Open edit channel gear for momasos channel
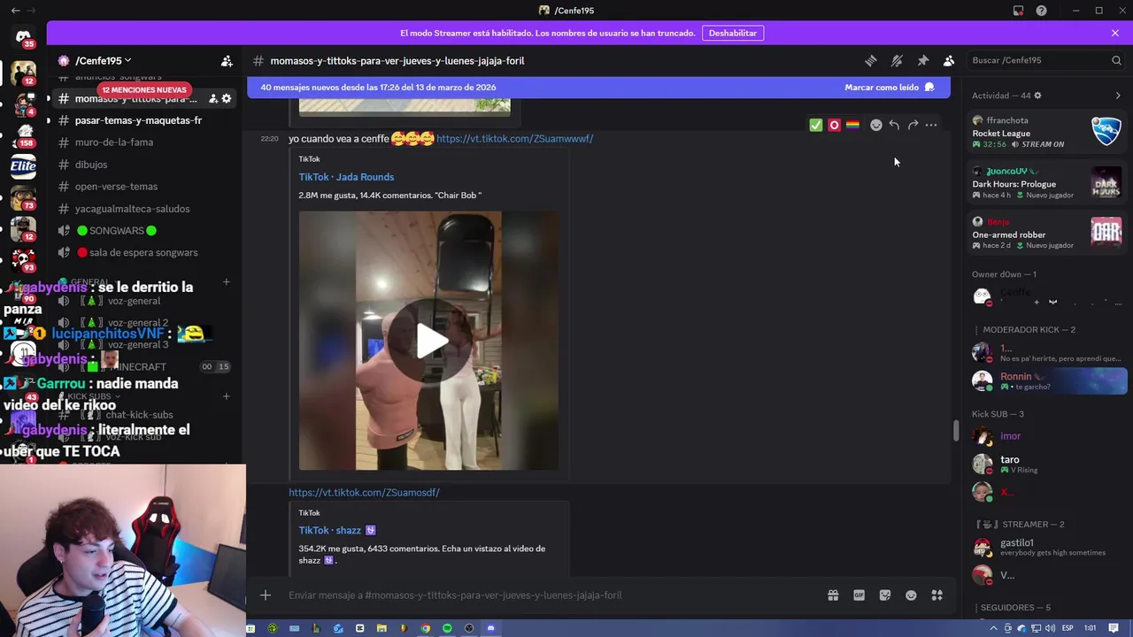Viewport: 1133px width, 637px height. (x=227, y=98)
